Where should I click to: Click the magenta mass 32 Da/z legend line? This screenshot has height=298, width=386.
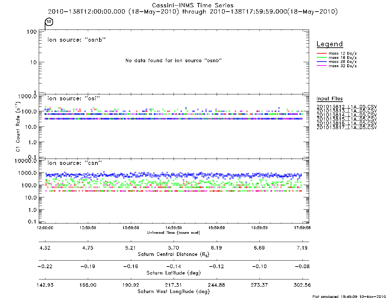321,66
